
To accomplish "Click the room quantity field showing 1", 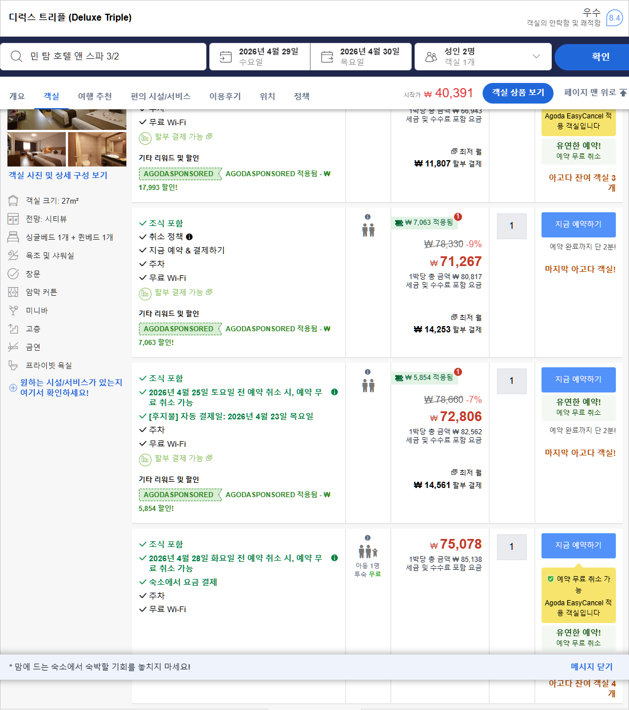I will coord(511,226).
